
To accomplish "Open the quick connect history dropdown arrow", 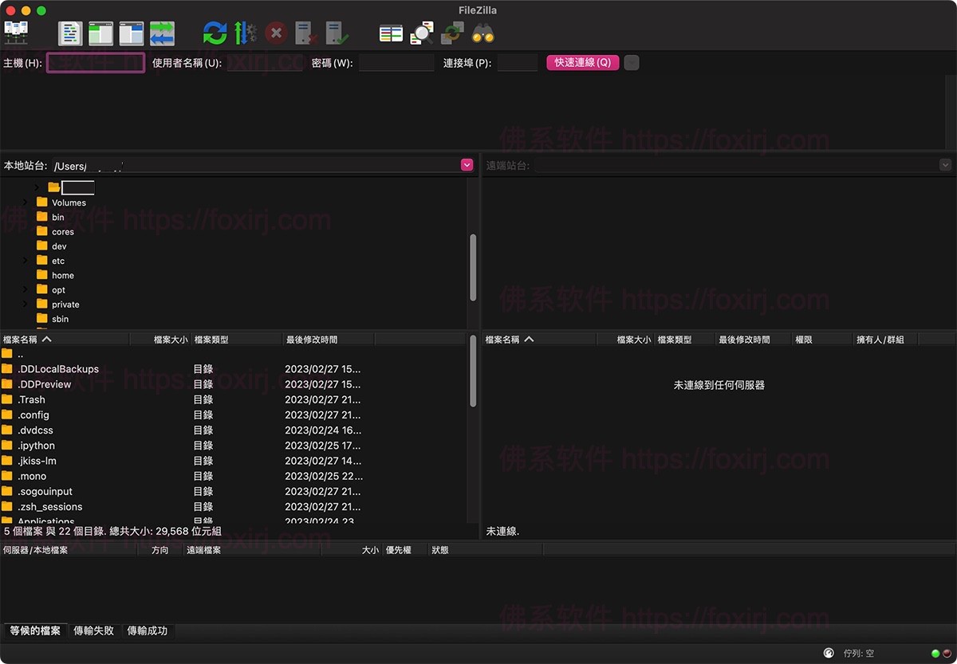I will coord(631,63).
